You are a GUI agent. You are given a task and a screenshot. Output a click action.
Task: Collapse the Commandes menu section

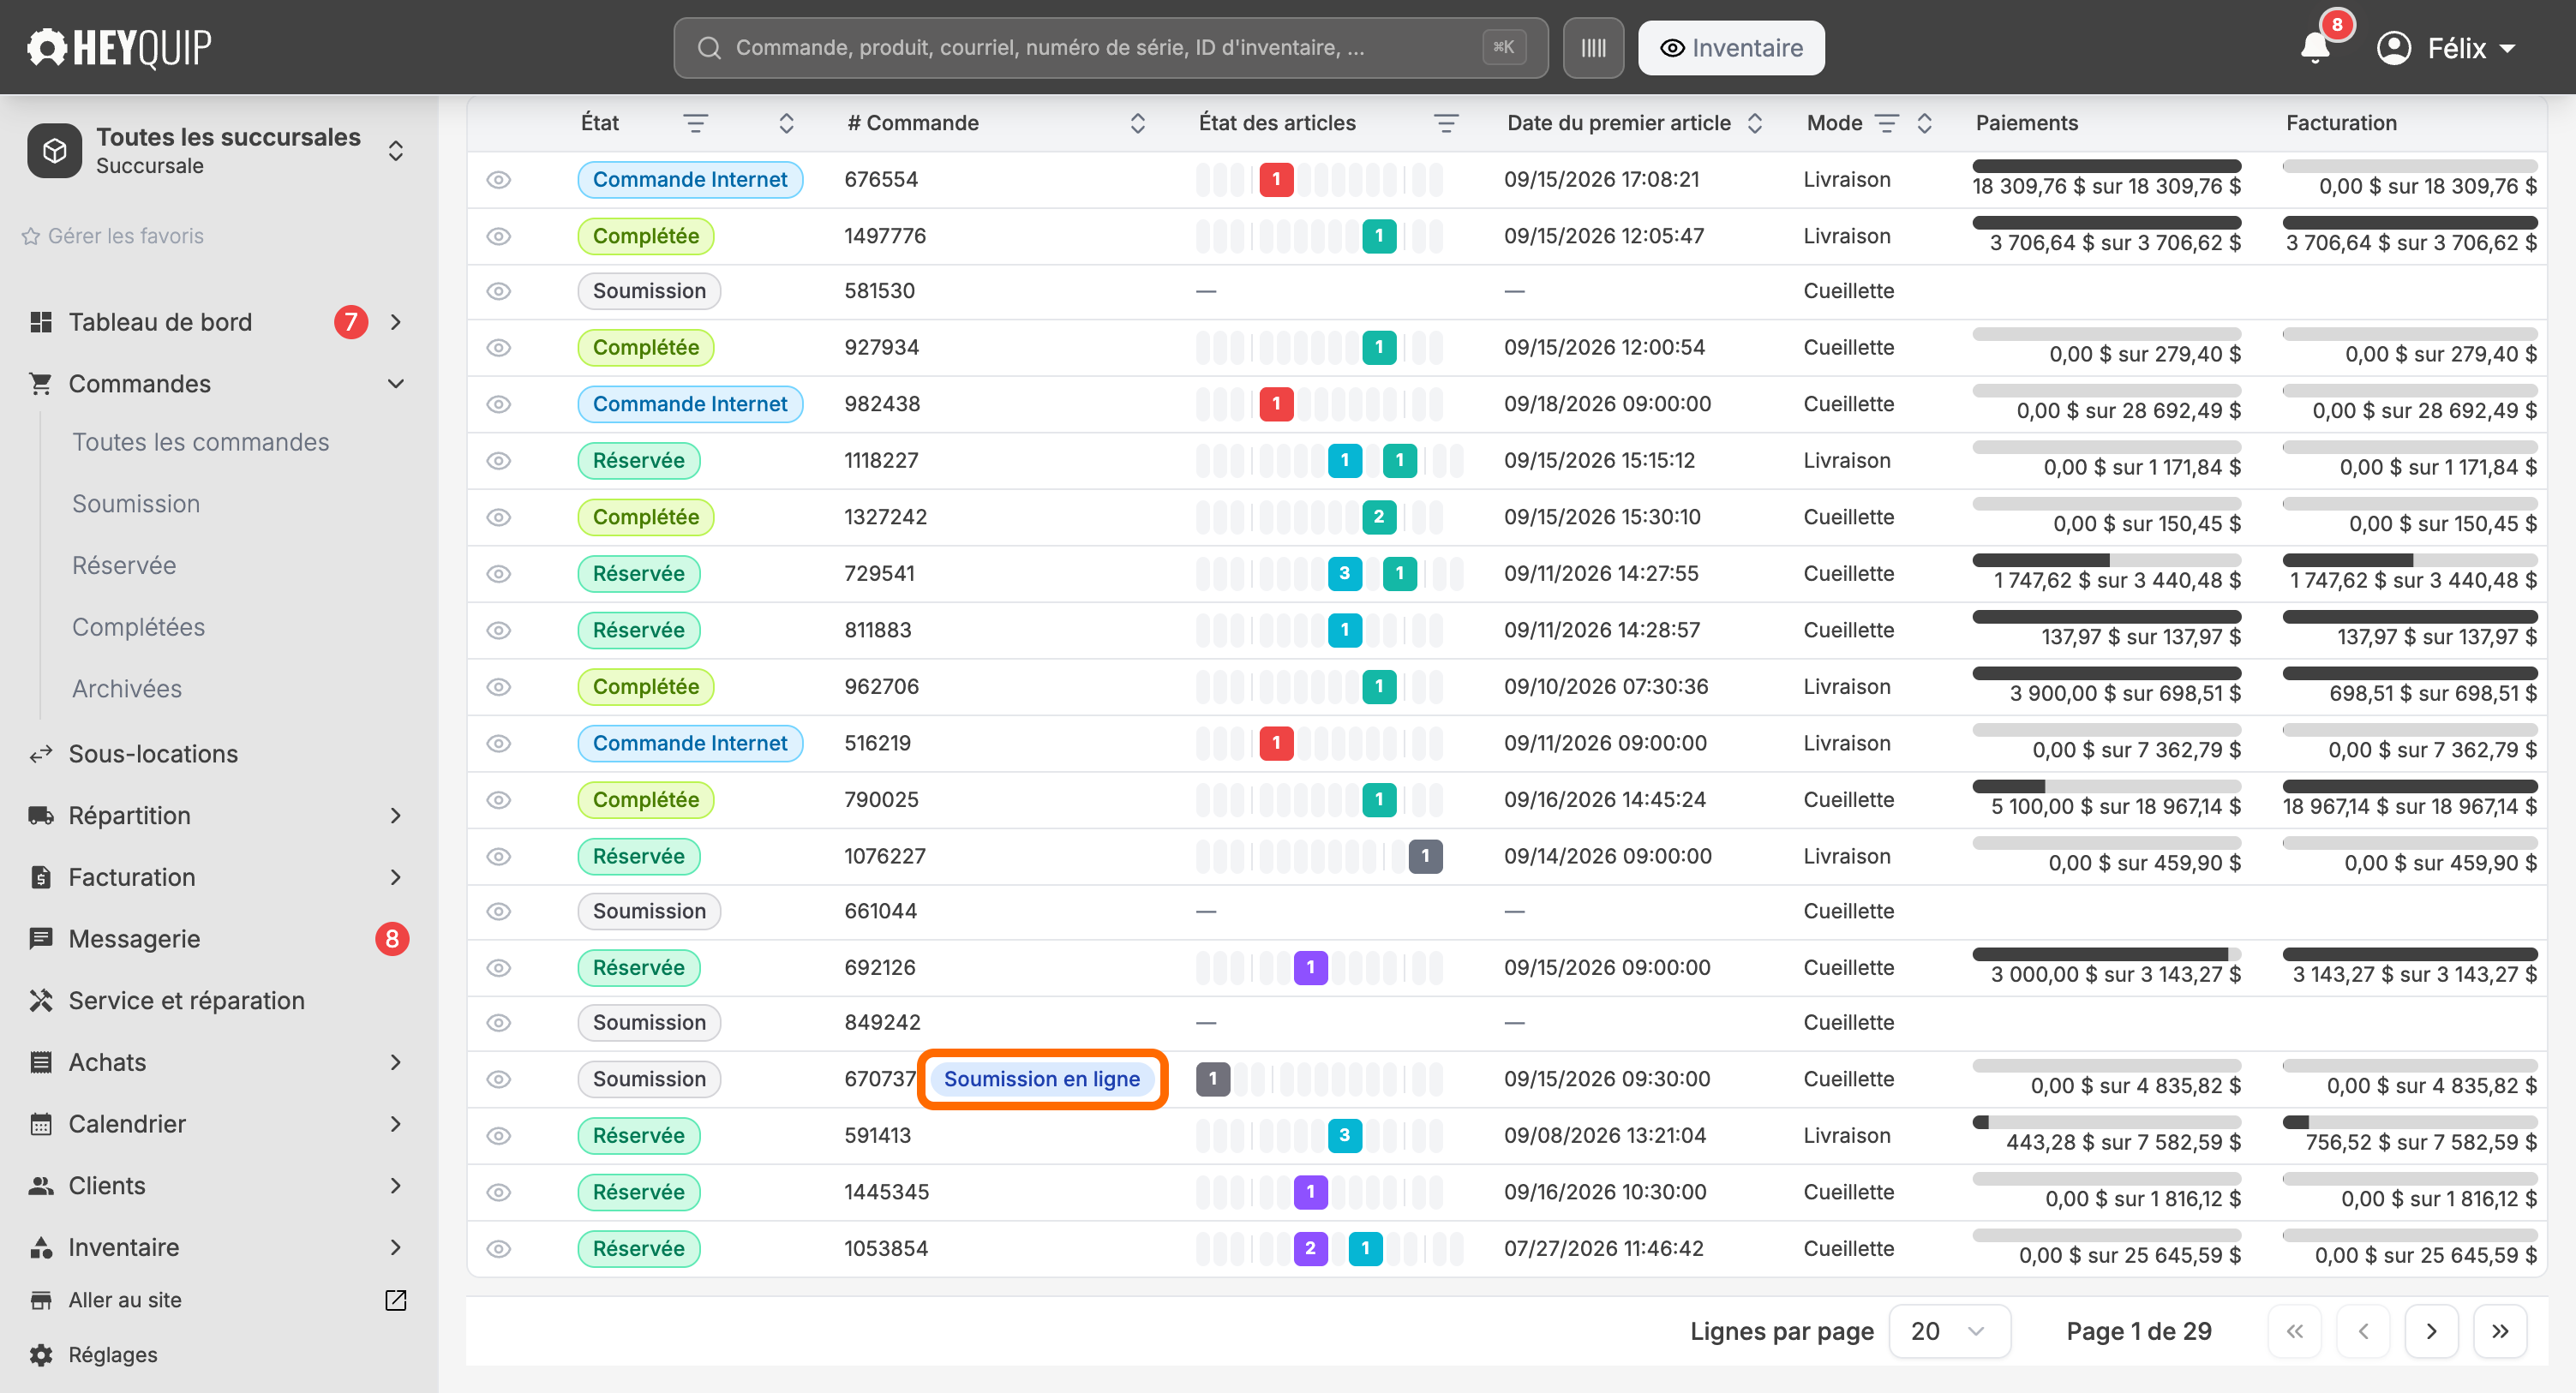click(x=396, y=384)
